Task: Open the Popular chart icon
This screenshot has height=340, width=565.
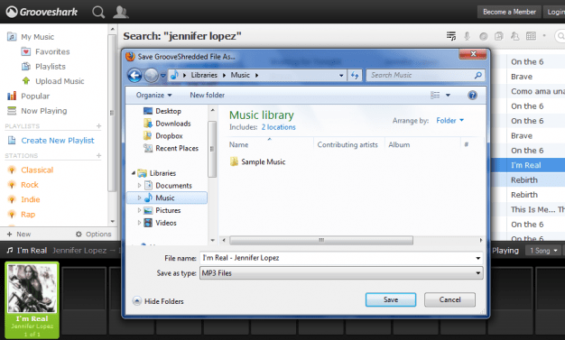Action: pyautogui.click(x=12, y=96)
